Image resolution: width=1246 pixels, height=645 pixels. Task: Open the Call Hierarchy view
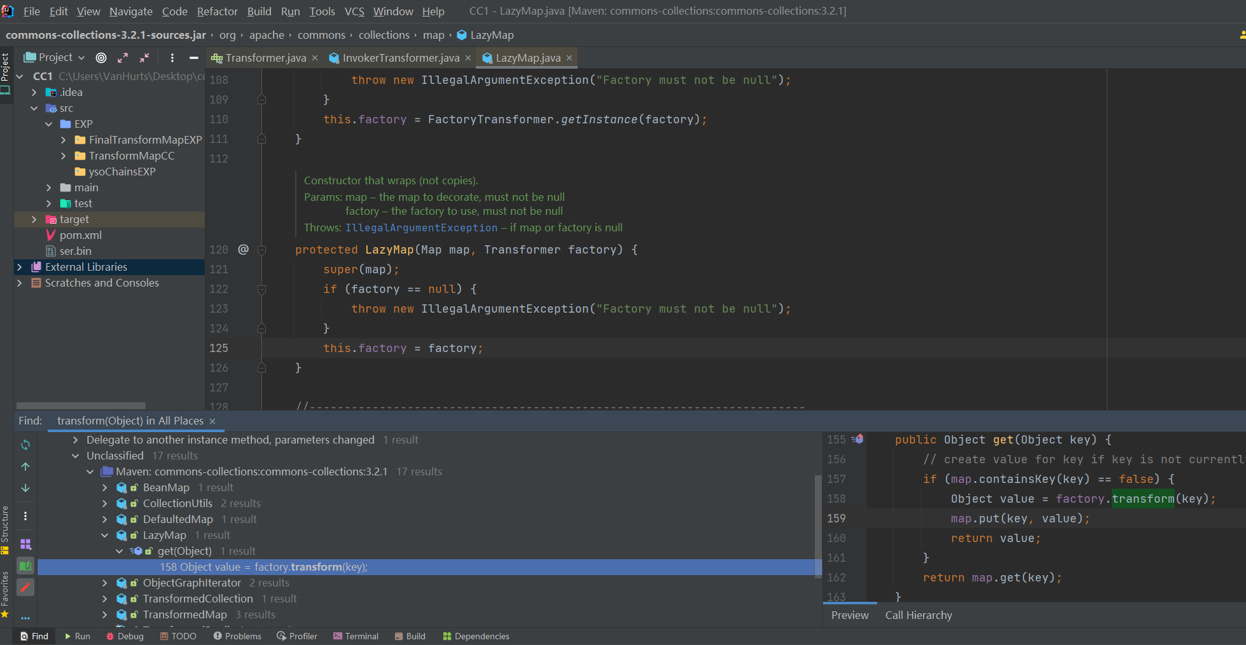pyautogui.click(x=918, y=615)
